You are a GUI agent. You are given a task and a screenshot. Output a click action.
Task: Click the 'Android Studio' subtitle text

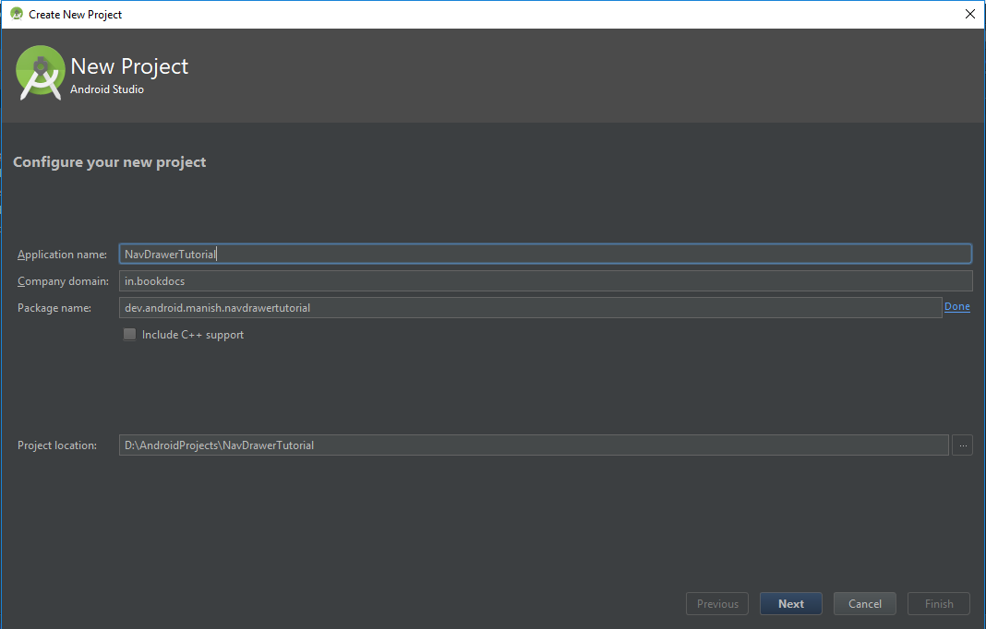tap(107, 89)
